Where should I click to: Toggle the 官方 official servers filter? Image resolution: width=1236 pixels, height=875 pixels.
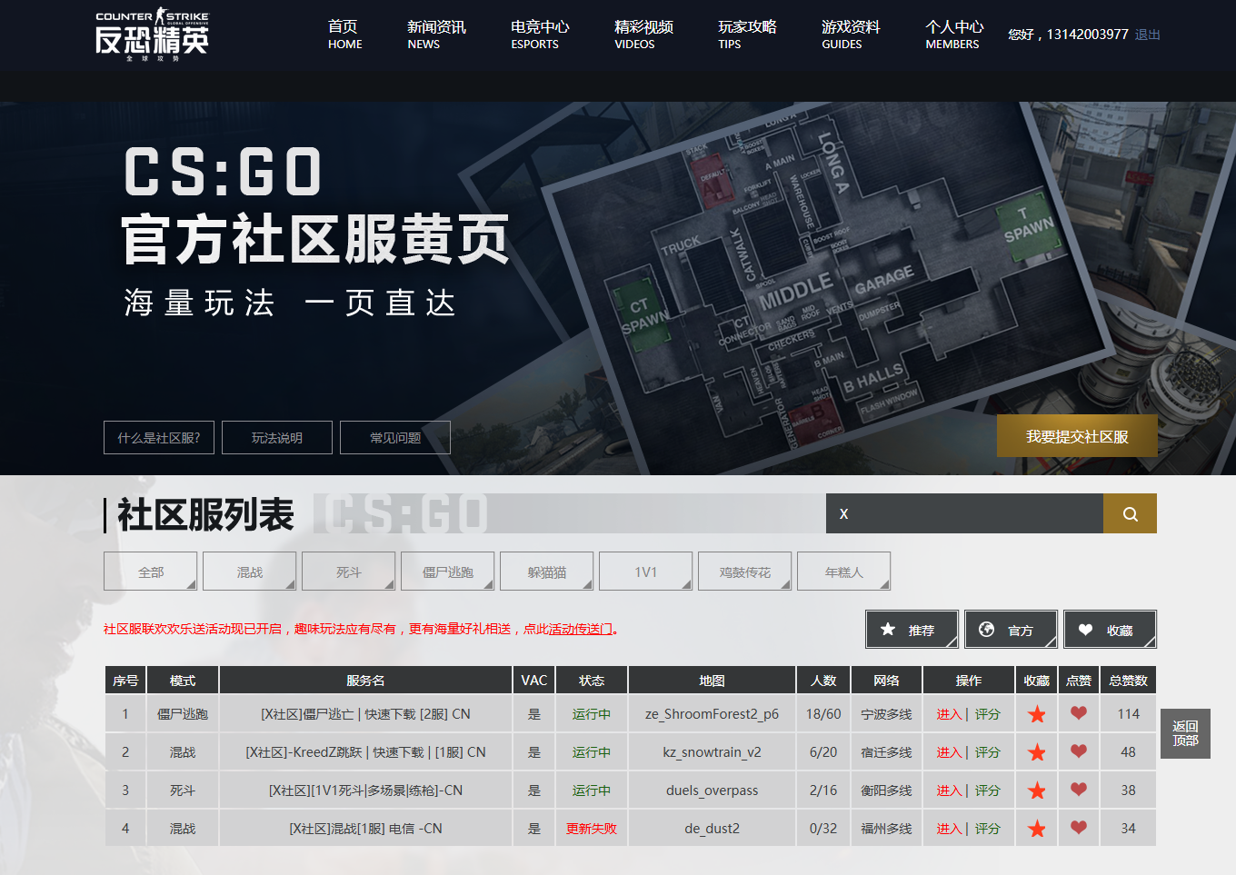(x=1011, y=630)
